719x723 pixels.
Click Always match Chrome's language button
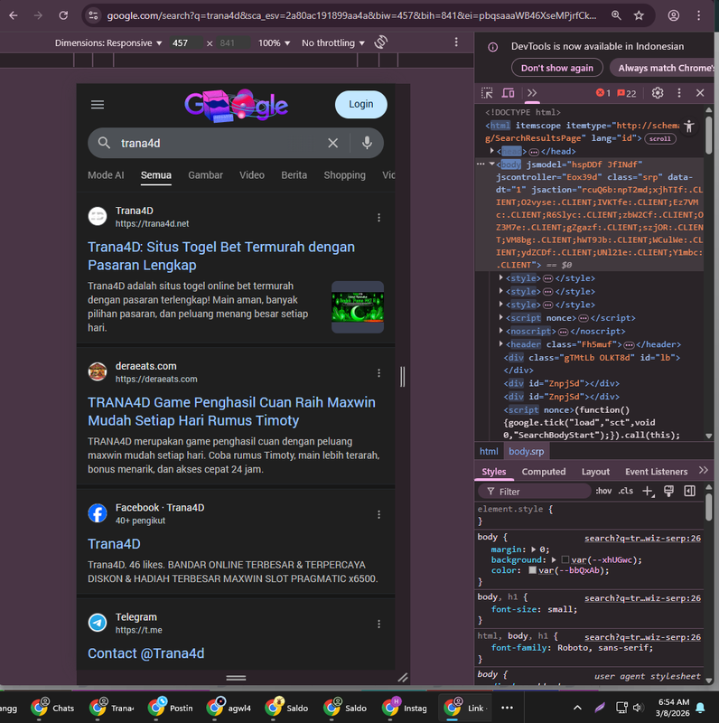664,69
